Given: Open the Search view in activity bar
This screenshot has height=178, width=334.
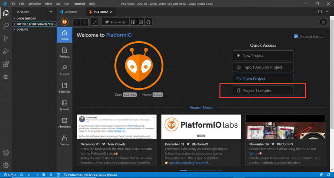Looking at the screenshot, I should click(6, 26).
